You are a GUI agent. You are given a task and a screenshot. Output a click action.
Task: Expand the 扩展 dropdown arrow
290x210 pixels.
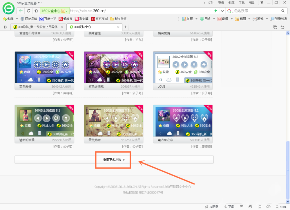tap(196, 19)
